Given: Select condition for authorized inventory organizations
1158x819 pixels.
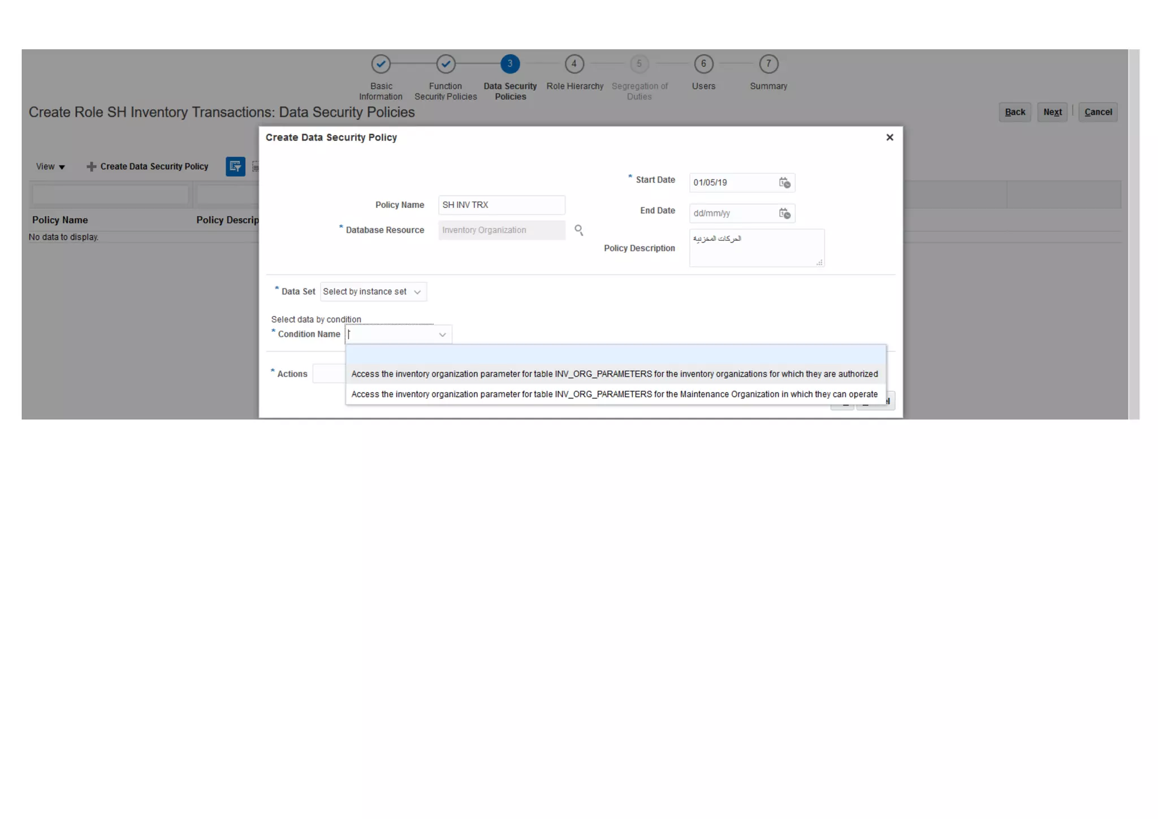Looking at the screenshot, I should click(x=614, y=374).
